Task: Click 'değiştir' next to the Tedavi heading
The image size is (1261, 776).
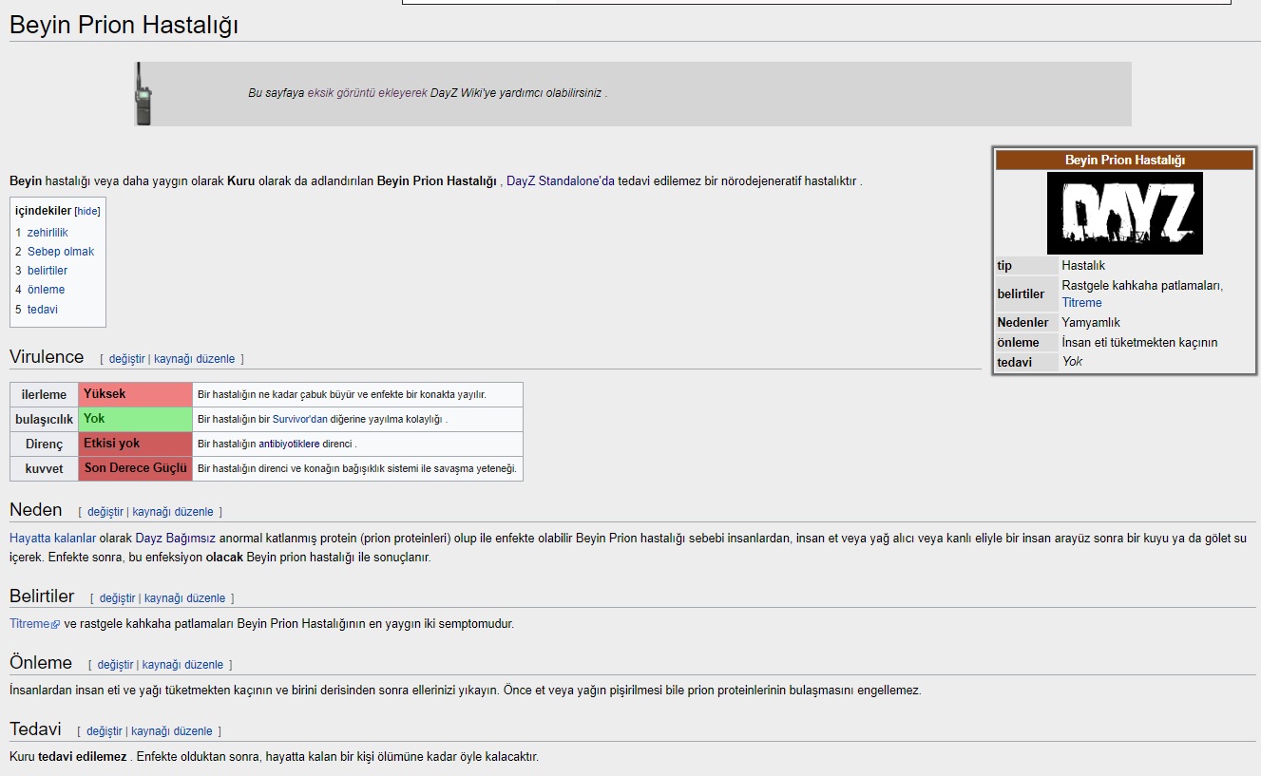Action: tap(105, 731)
